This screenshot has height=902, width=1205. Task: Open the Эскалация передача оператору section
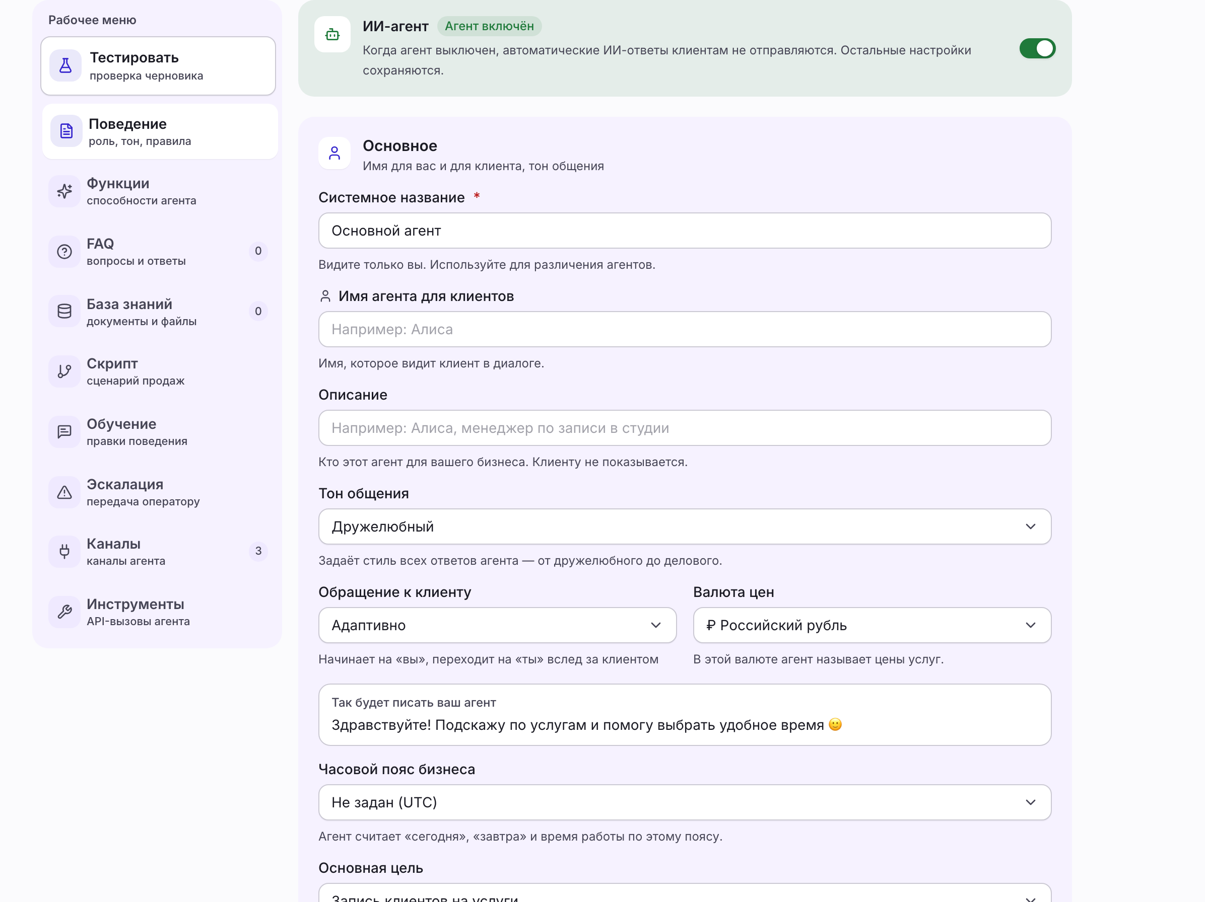[x=158, y=492]
